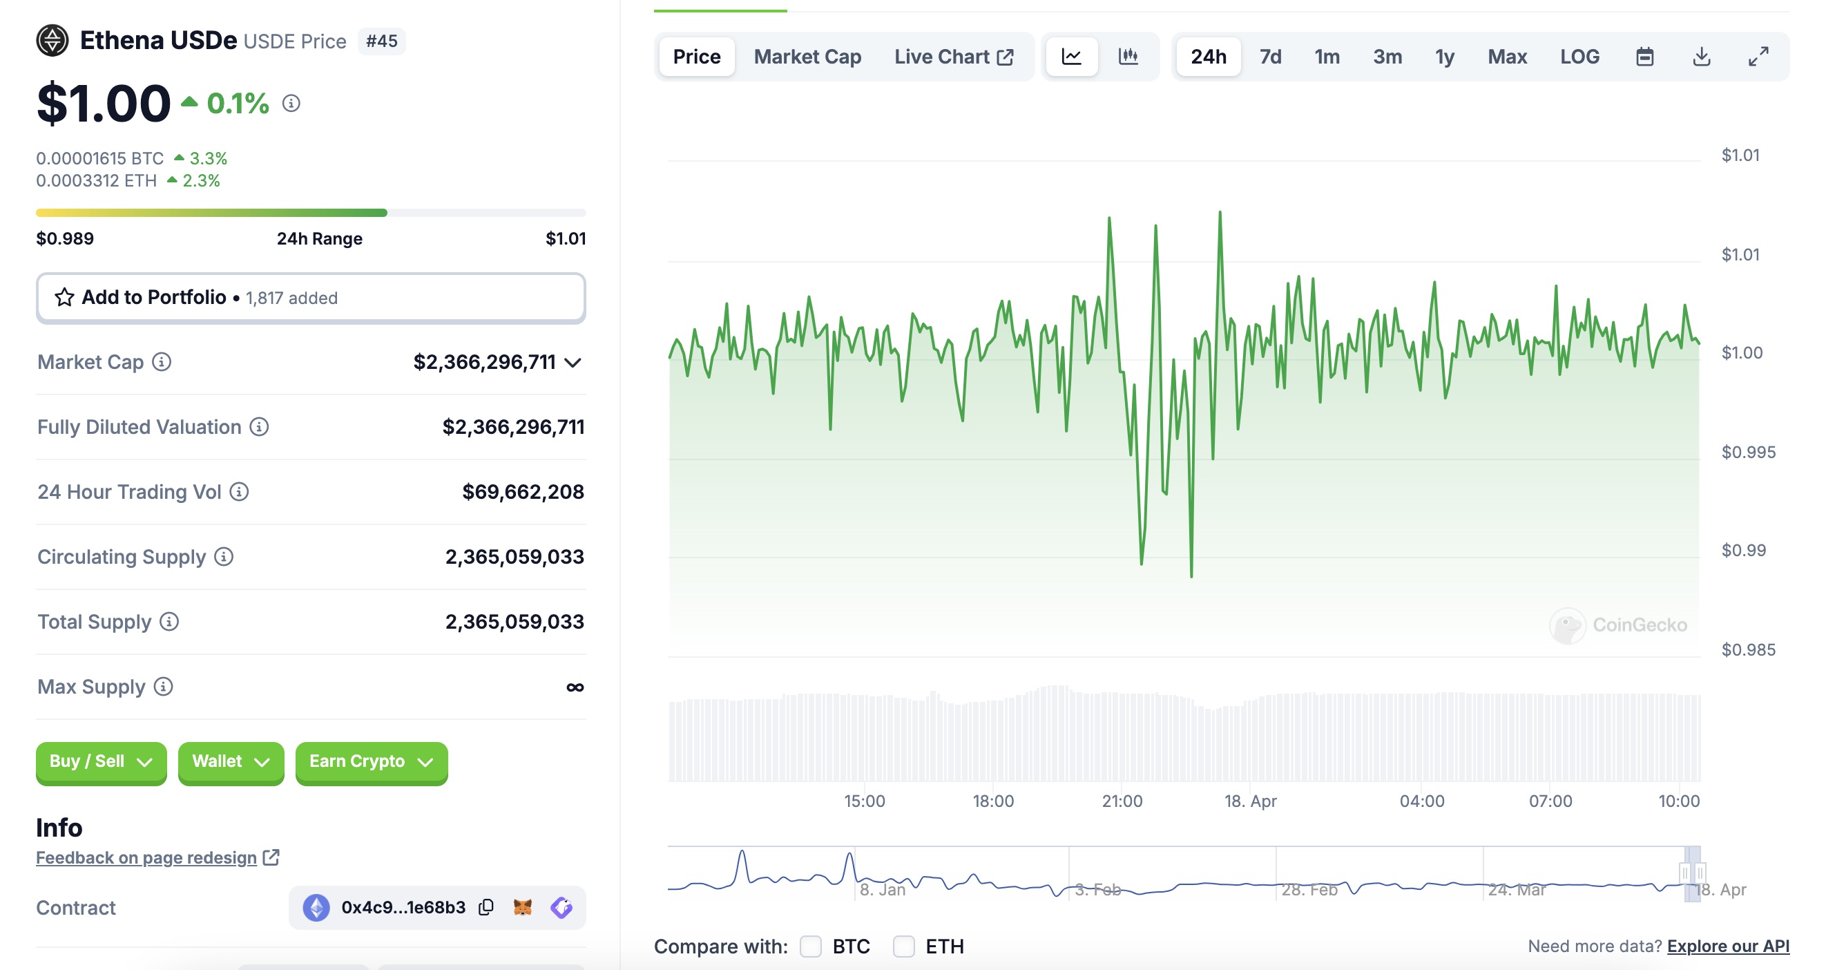This screenshot has height=970, width=1826.
Task: Select the 1y timeframe
Action: click(x=1445, y=57)
